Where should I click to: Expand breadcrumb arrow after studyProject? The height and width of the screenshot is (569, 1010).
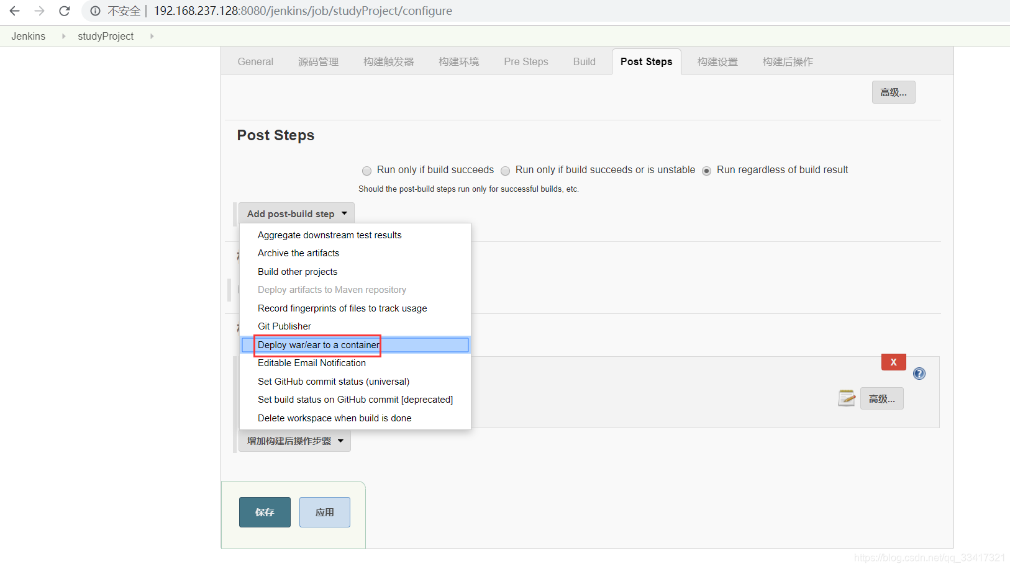[152, 36]
